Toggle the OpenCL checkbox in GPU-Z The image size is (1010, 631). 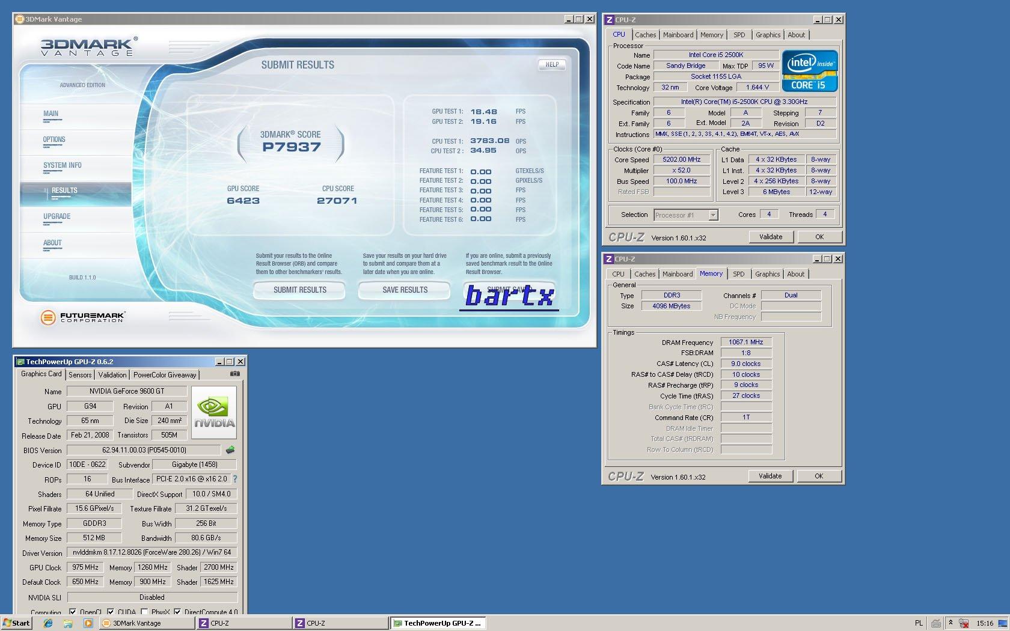point(73,612)
